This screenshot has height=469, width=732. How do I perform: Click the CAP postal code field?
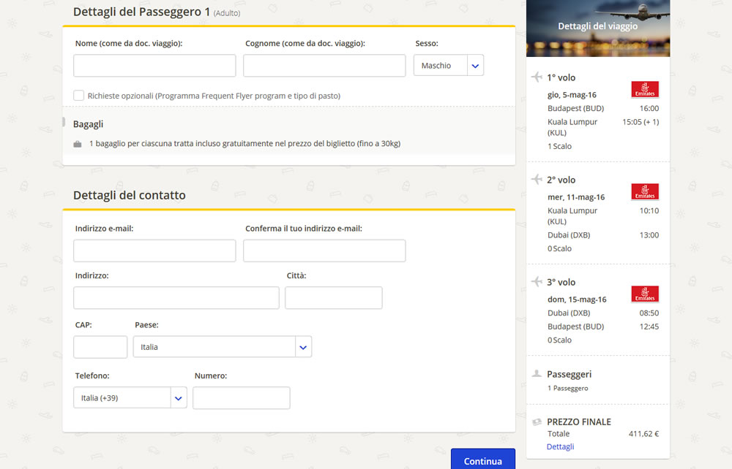[100, 347]
